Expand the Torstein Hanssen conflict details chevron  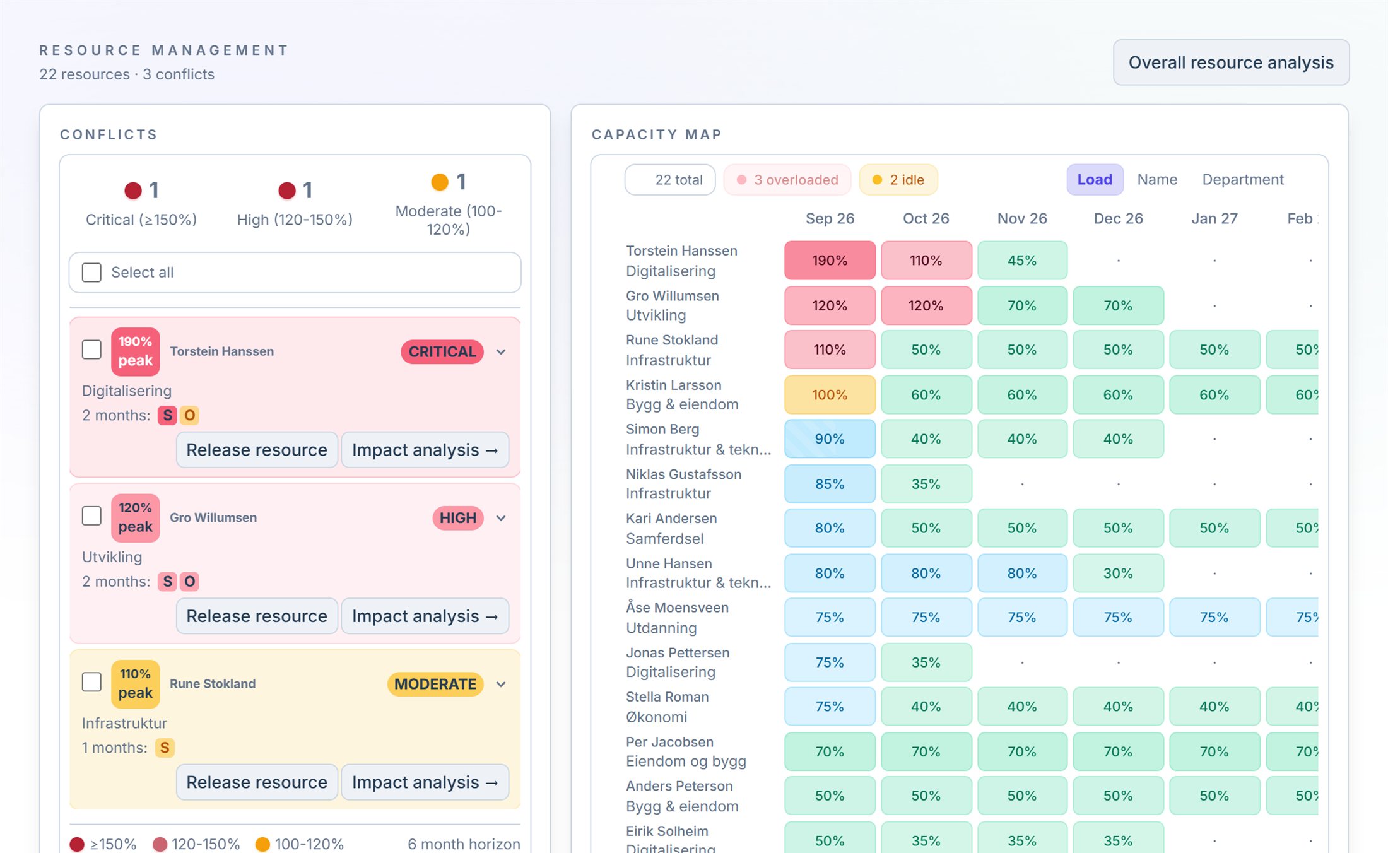tap(501, 352)
